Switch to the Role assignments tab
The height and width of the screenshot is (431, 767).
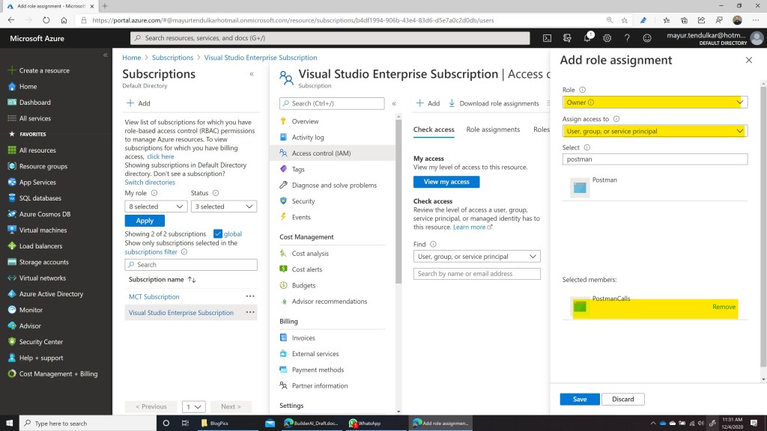click(x=493, y=129)
